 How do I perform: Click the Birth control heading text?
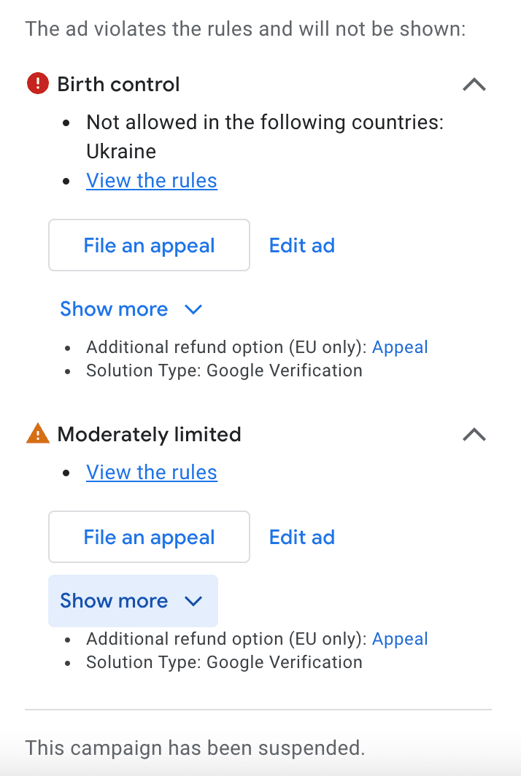[x=118, y=85]
